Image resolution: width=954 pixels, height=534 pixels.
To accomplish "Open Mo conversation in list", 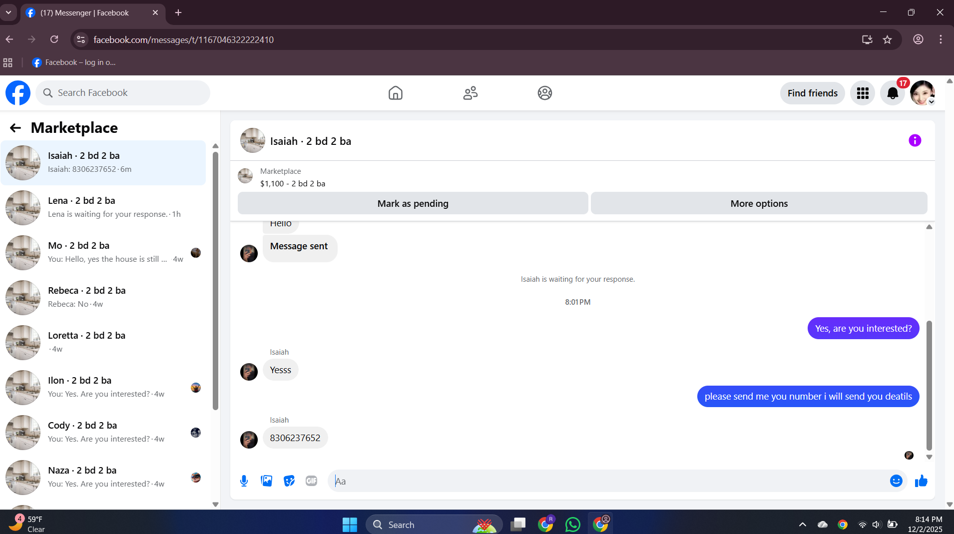I will [x=103, y=253].
